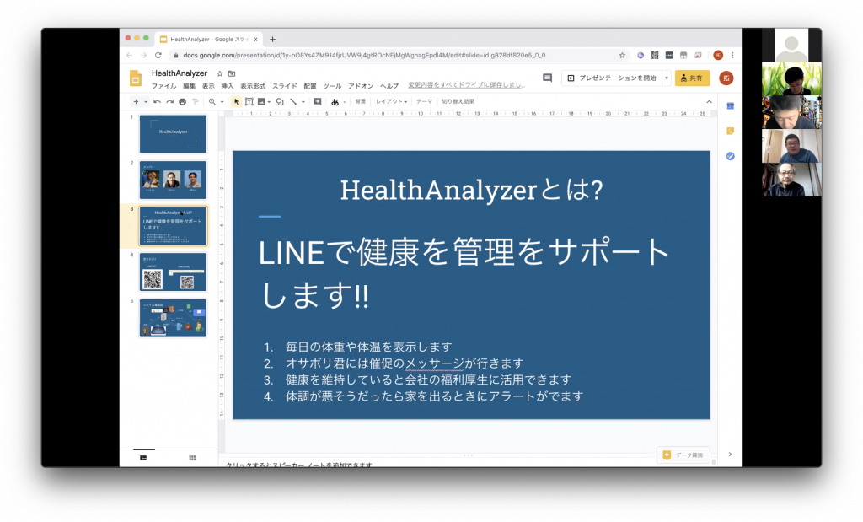The height and width of the screenshot is (522, 863).
Task: Open the ファイル menu
Action: click(x=164, y=87)
